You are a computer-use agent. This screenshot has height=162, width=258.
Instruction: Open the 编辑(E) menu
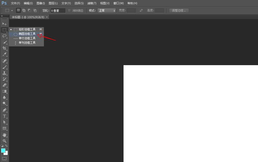28,3
